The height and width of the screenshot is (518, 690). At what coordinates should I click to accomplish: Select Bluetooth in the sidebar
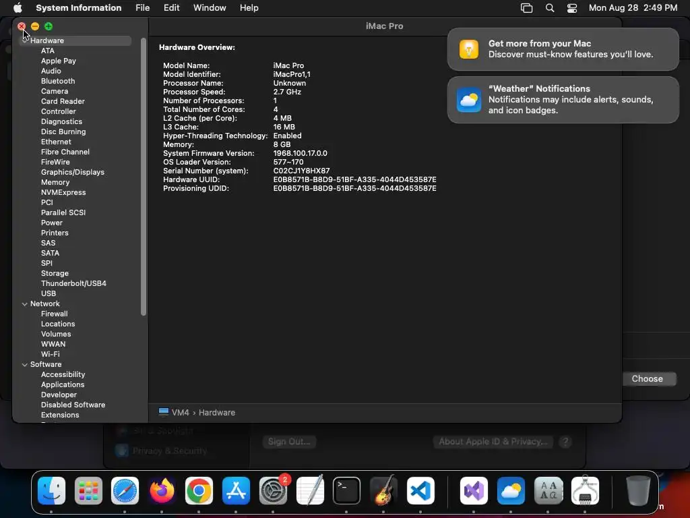pyautogui.click(x=58, y=81)
